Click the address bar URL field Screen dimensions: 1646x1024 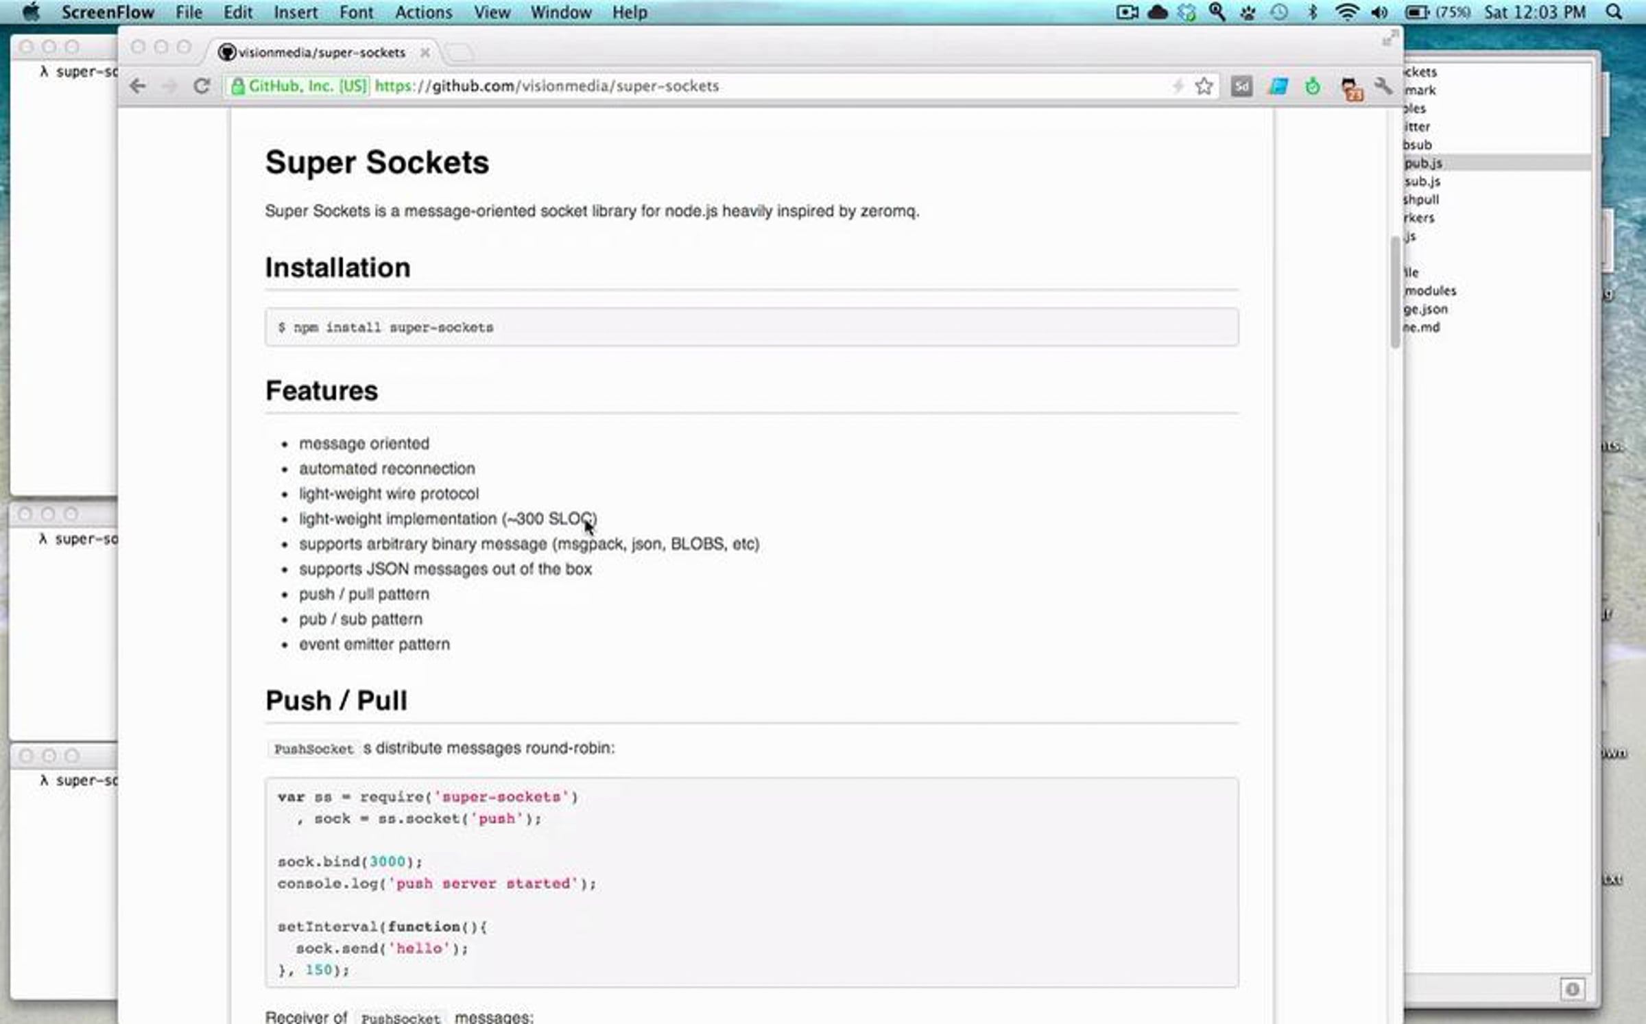(x=720, y=86)
